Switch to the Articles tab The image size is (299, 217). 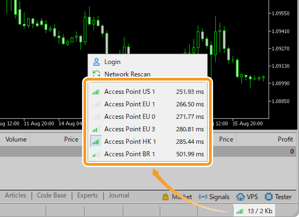(x=15, y=195)
